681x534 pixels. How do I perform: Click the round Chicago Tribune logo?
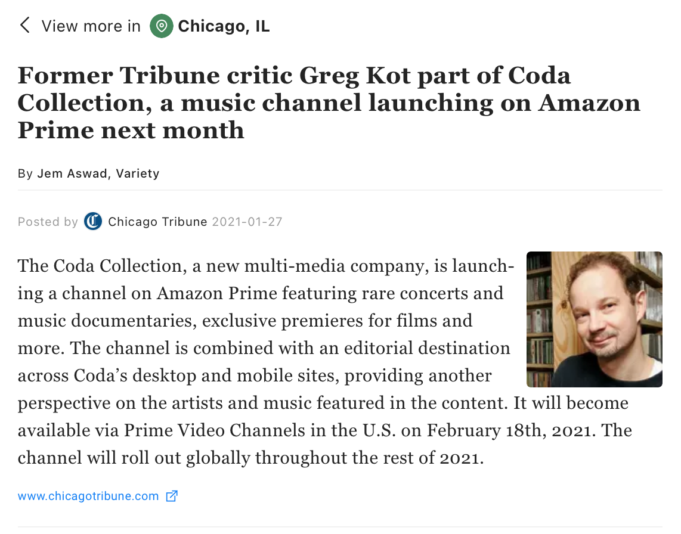[93, 222]
